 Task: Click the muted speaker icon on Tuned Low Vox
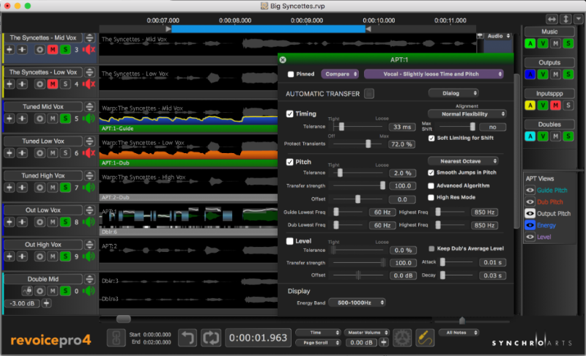(89, 153)
